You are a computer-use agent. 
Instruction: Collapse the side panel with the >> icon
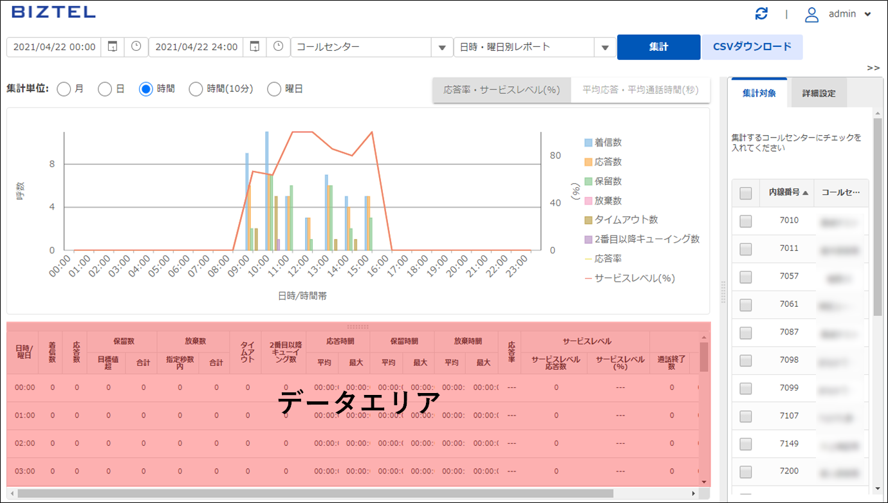tap(873, 68)
